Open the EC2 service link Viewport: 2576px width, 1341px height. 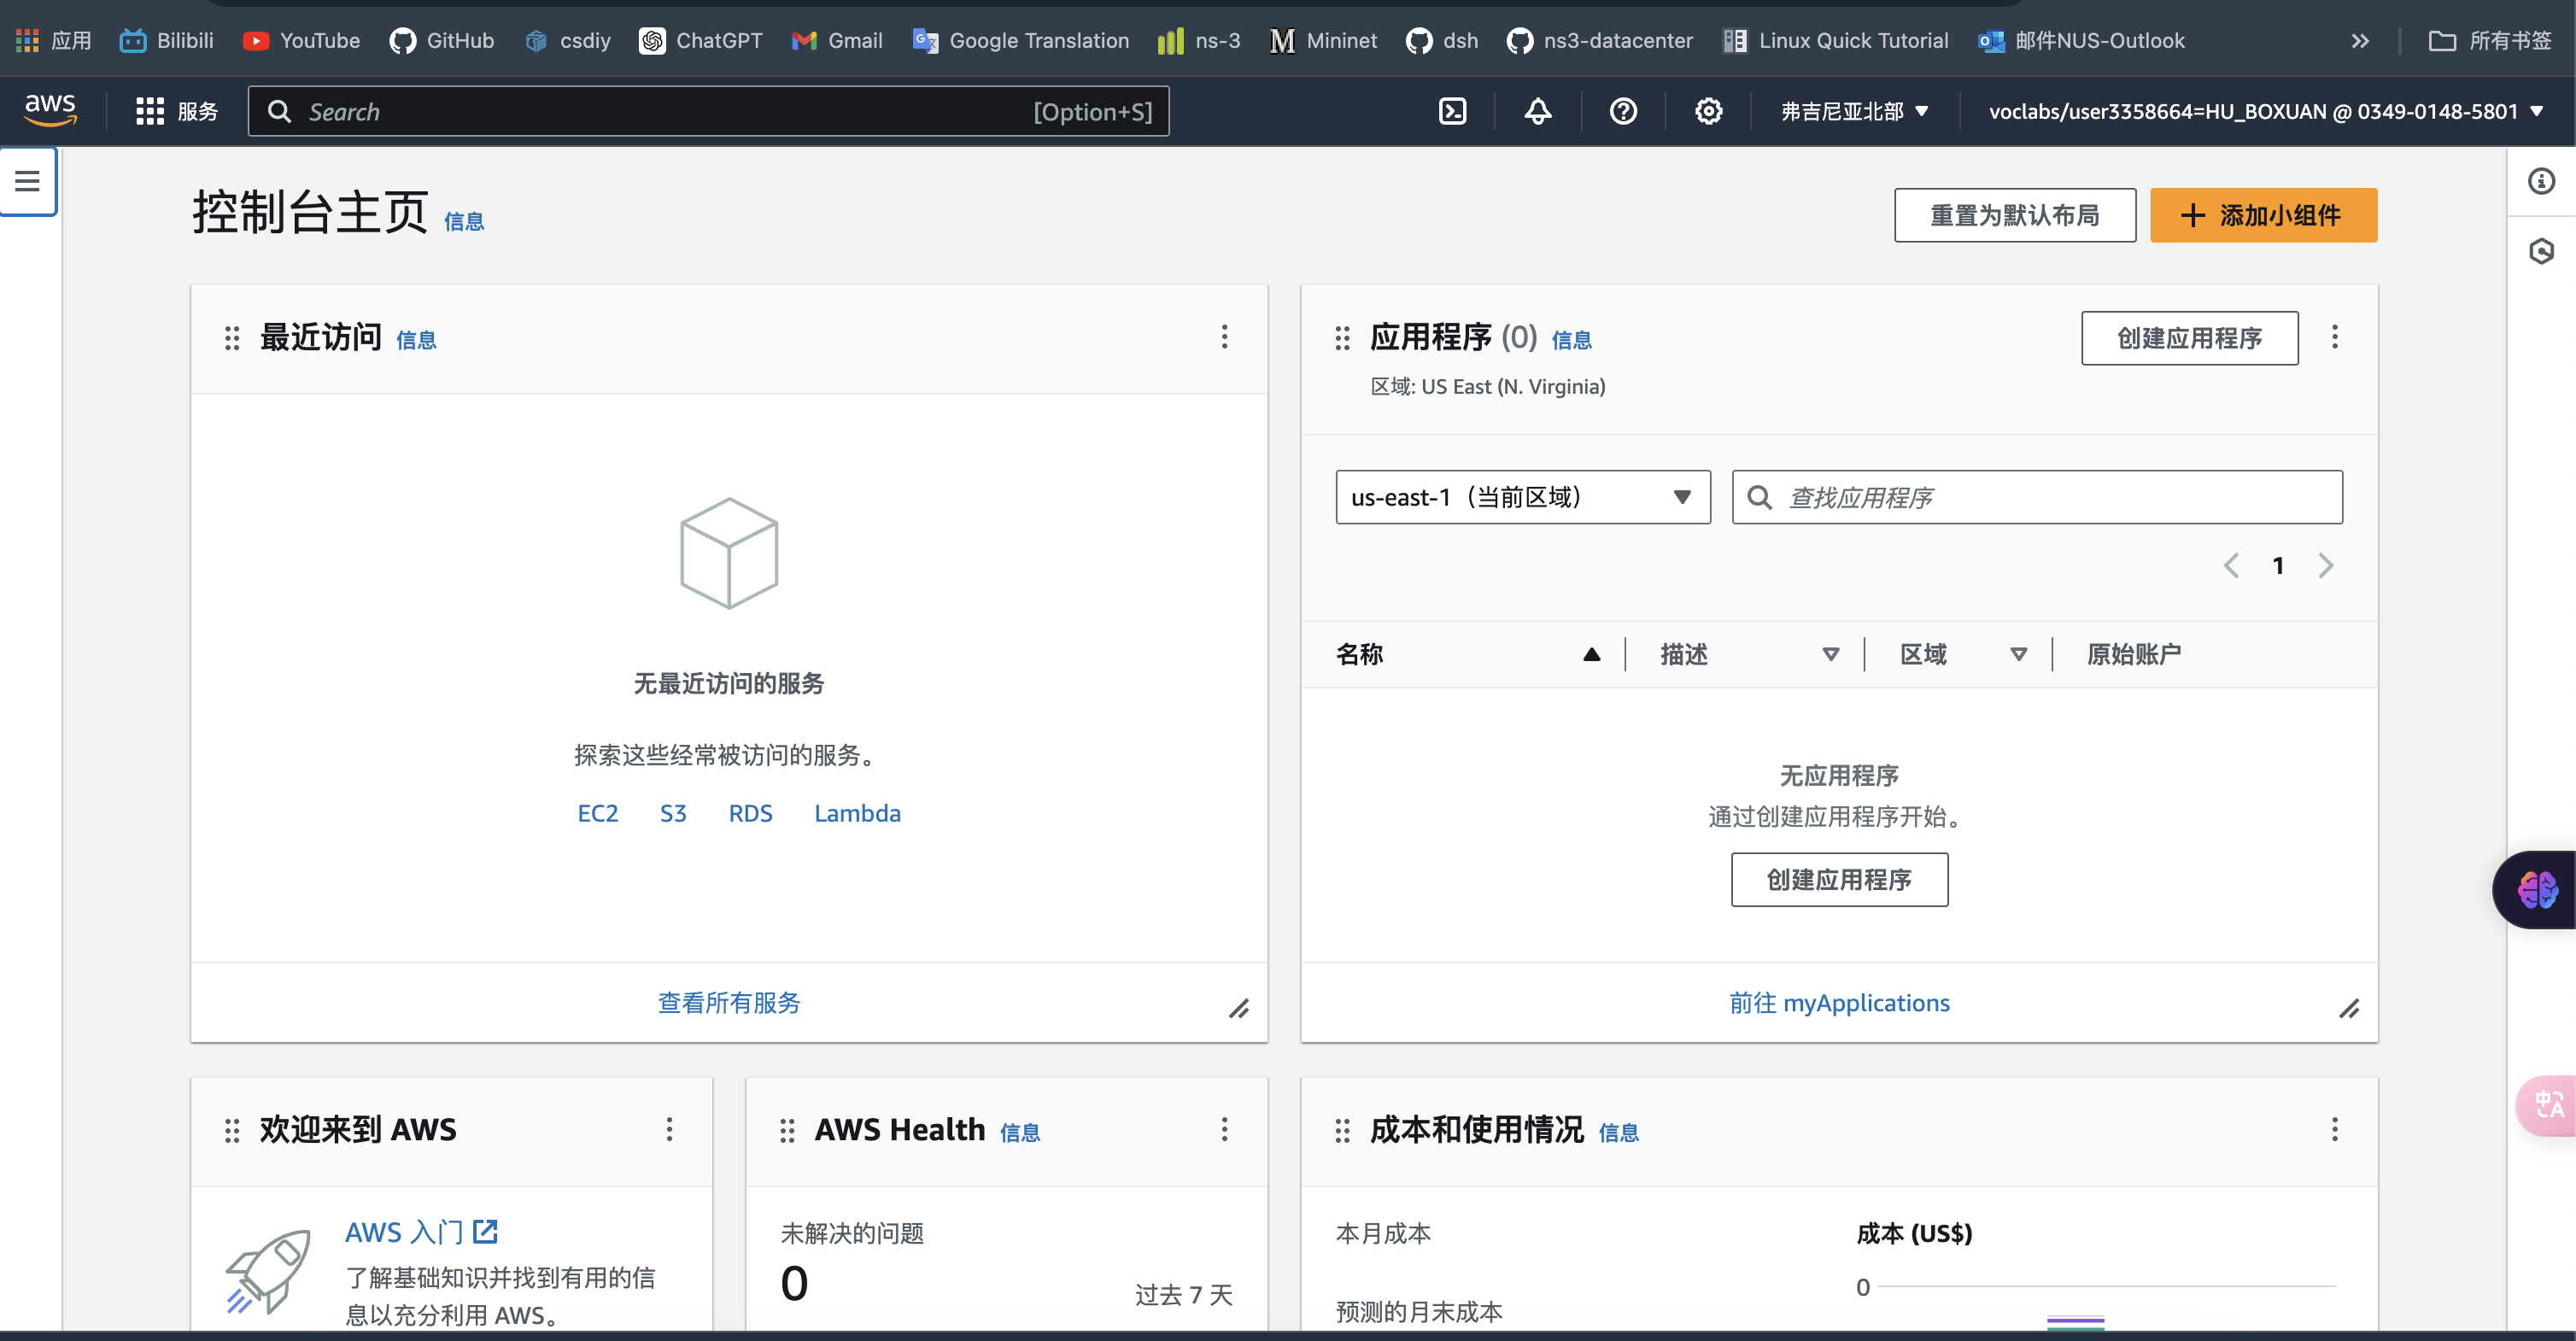pos(597,813)
